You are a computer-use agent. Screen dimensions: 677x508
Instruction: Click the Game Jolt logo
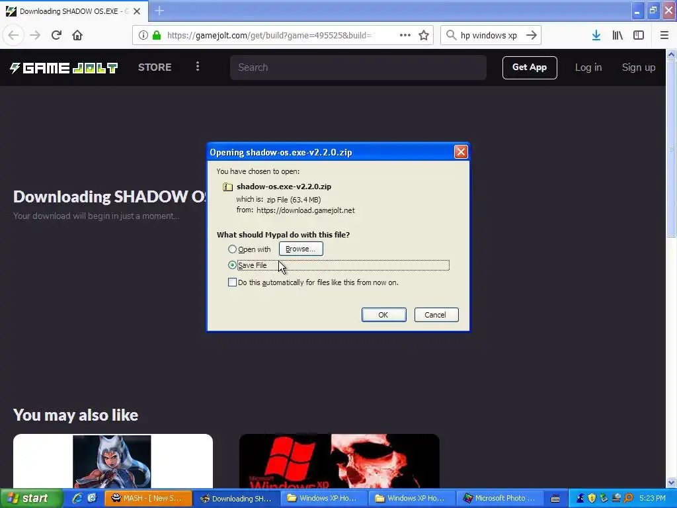click(x=64, y=68)
